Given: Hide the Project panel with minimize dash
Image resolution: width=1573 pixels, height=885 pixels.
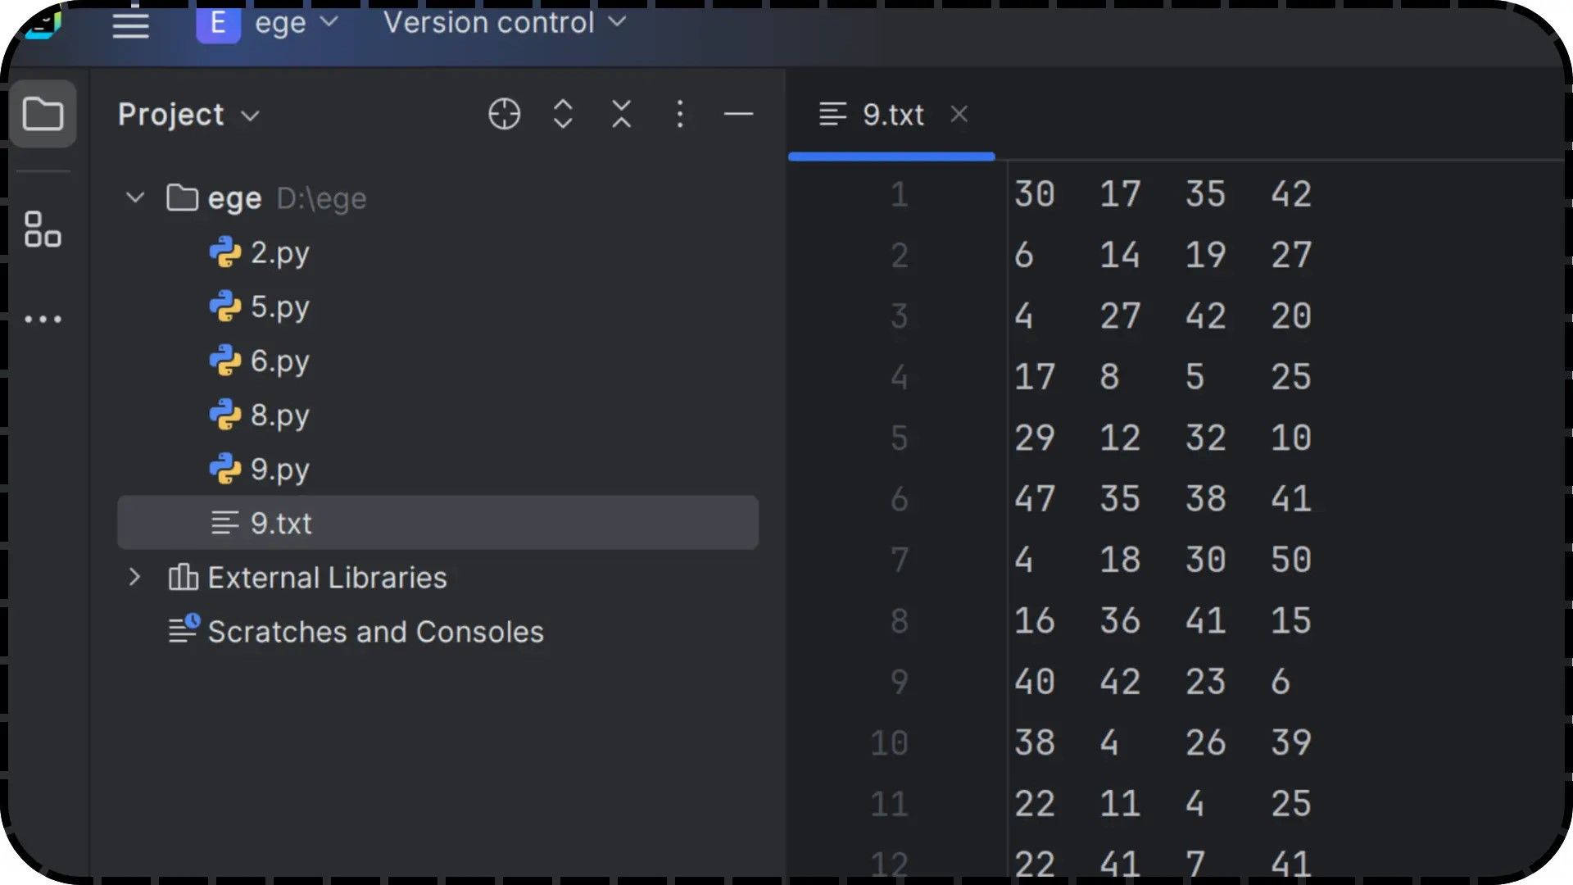Looking at the screenshot, I should [738, 114].
